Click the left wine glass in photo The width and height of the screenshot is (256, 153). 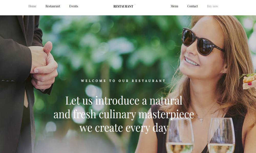click(x=180, y=136)
